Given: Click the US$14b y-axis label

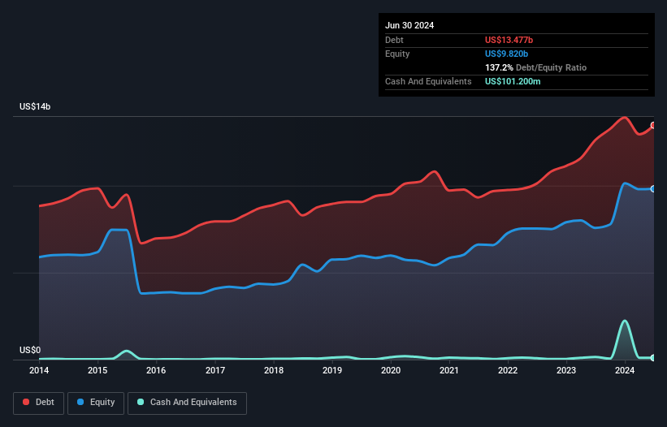Looking at the screenshot, I should [35, 106].
